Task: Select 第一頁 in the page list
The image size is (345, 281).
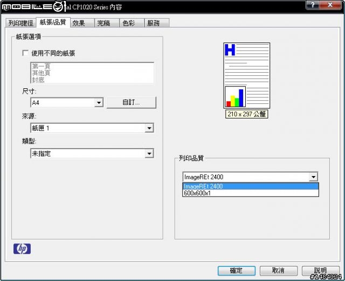Action: (x=41, y=66)
